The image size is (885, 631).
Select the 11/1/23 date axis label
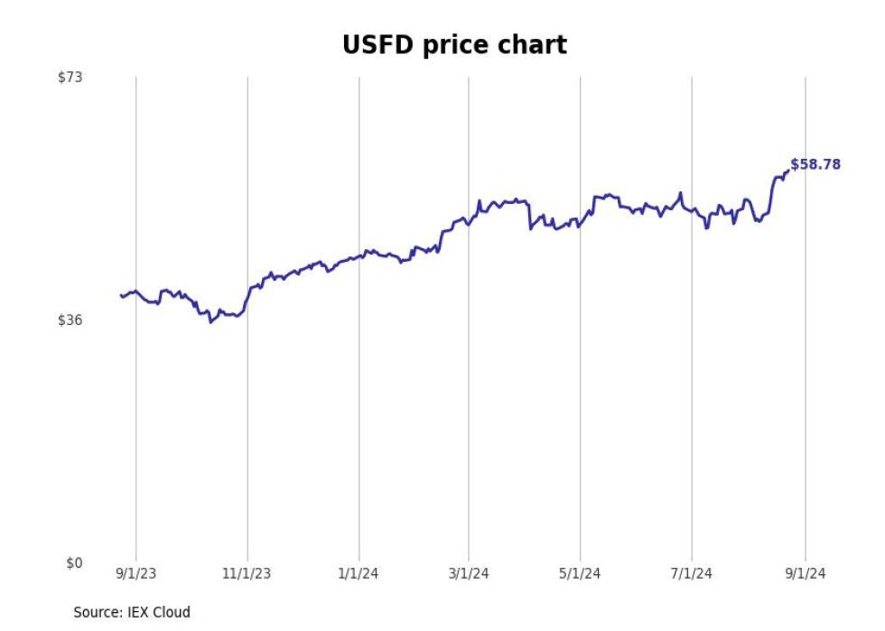tap(247, 573)
